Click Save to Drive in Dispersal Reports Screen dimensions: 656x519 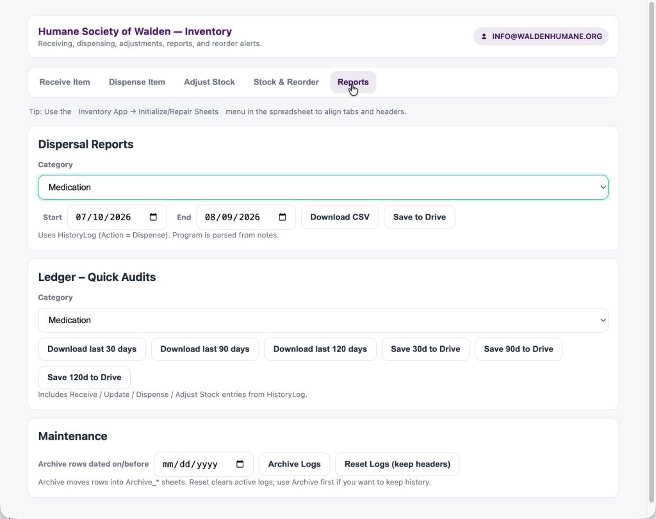click(419, 217)
